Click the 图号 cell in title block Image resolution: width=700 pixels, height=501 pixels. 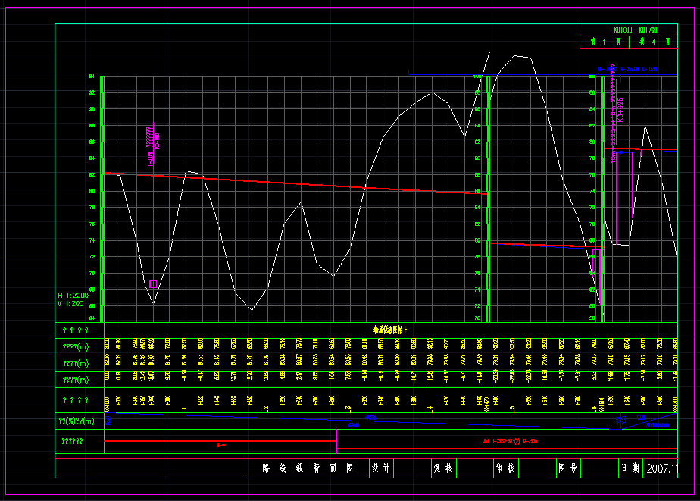tap(568, 468)
